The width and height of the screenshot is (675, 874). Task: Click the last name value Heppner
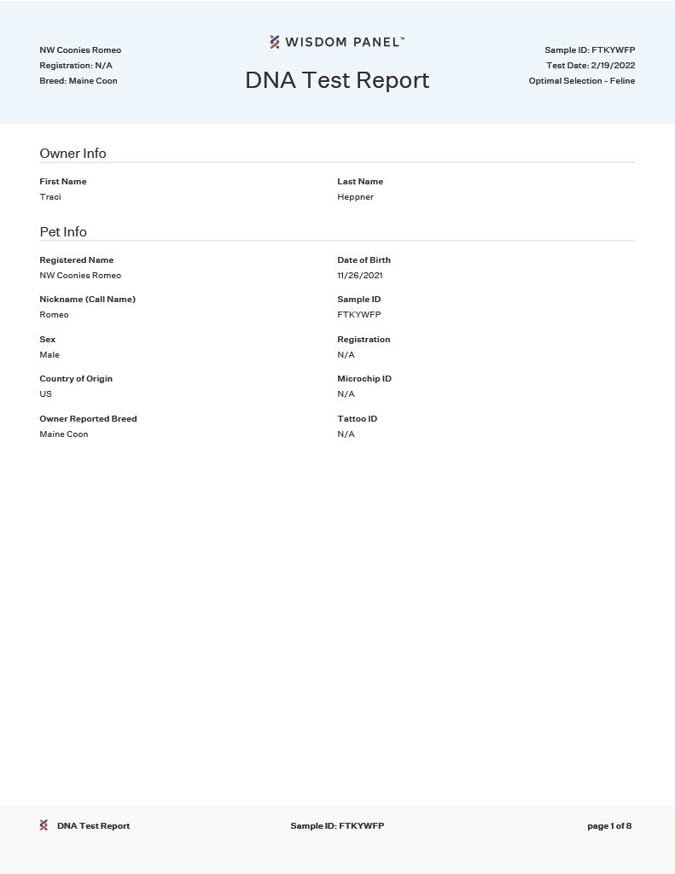355,197
